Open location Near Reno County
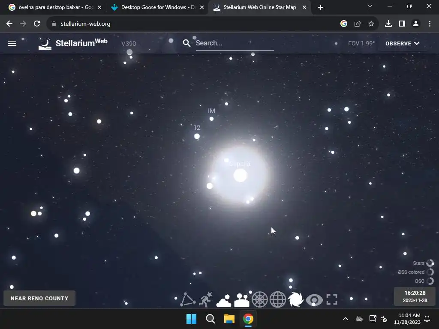The width and height of the screenshot is (439, 329). coord(39,298)
